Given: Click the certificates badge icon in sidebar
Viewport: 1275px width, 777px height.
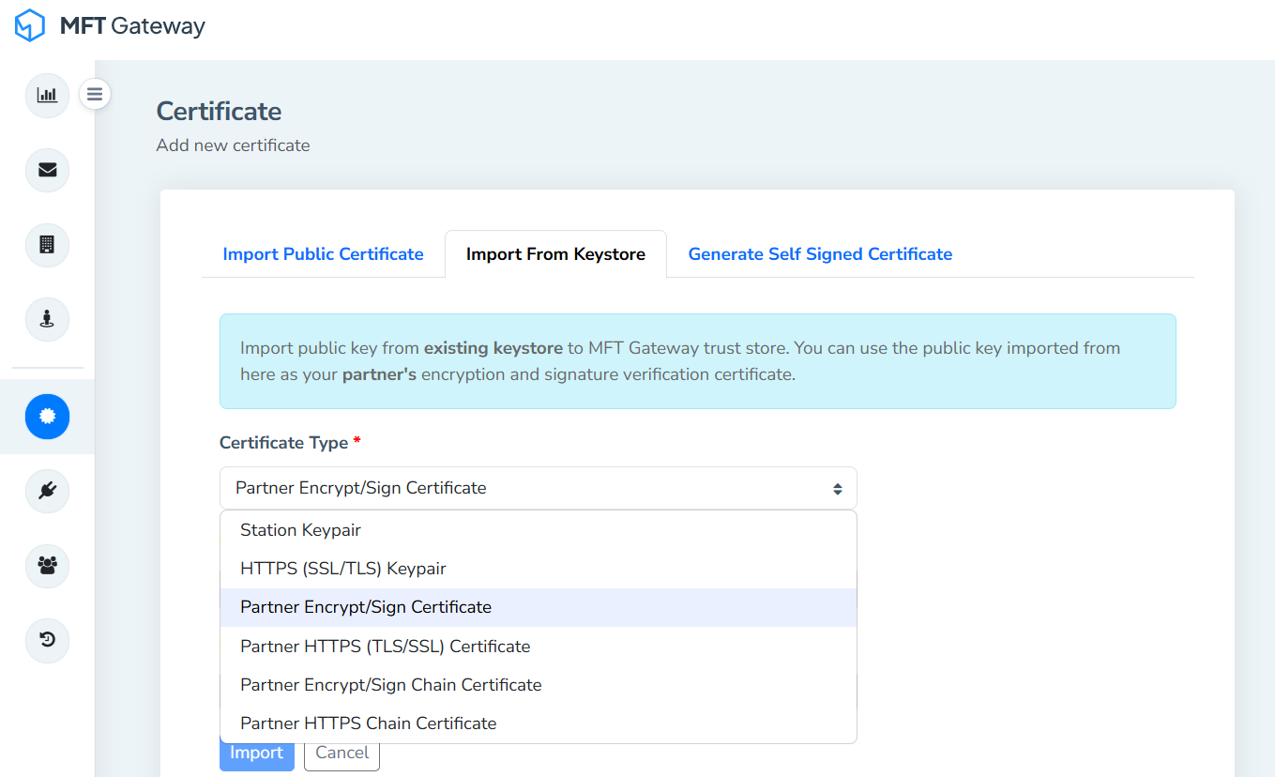Looking at the screenshot, I should point(47,417).
